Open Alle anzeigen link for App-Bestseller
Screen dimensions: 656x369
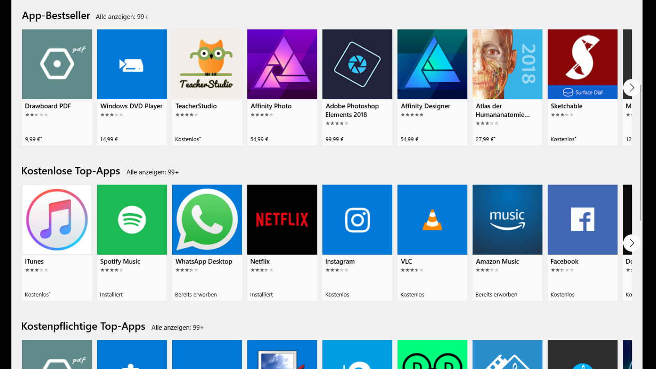pos(122,17)
